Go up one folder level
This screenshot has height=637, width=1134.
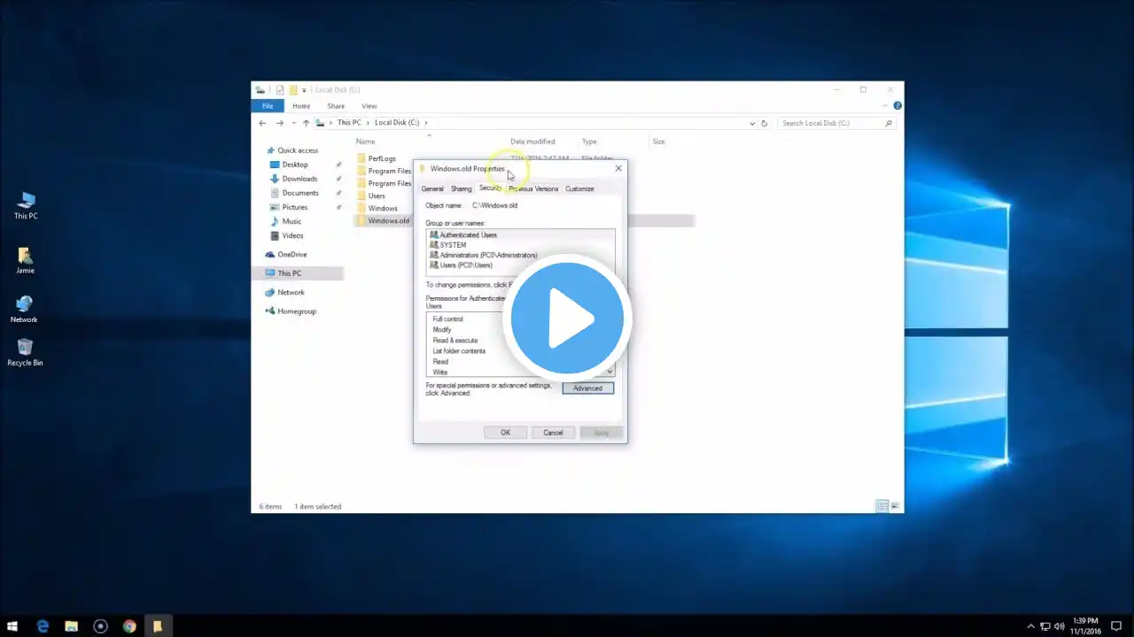click(307, 123)
